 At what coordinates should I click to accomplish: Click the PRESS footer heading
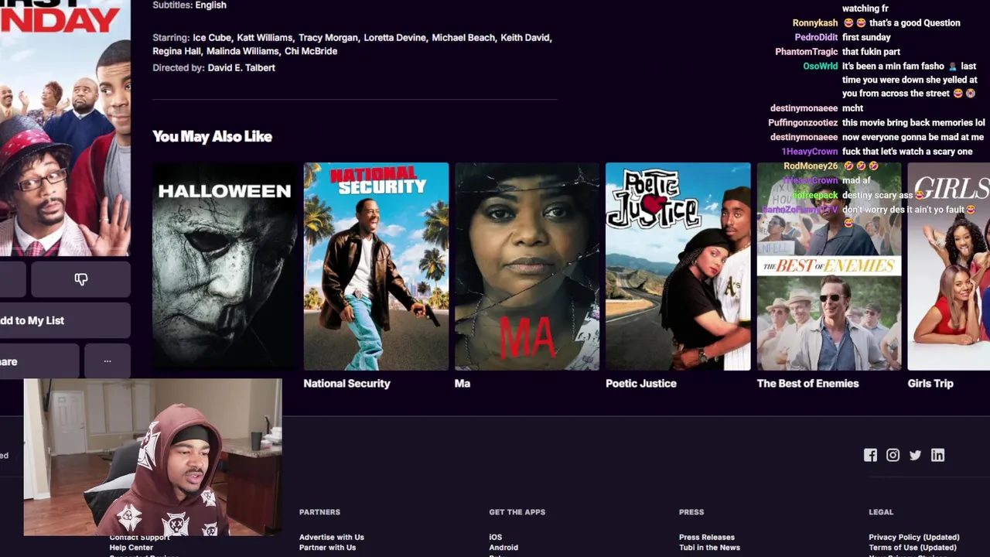point(691,512)
